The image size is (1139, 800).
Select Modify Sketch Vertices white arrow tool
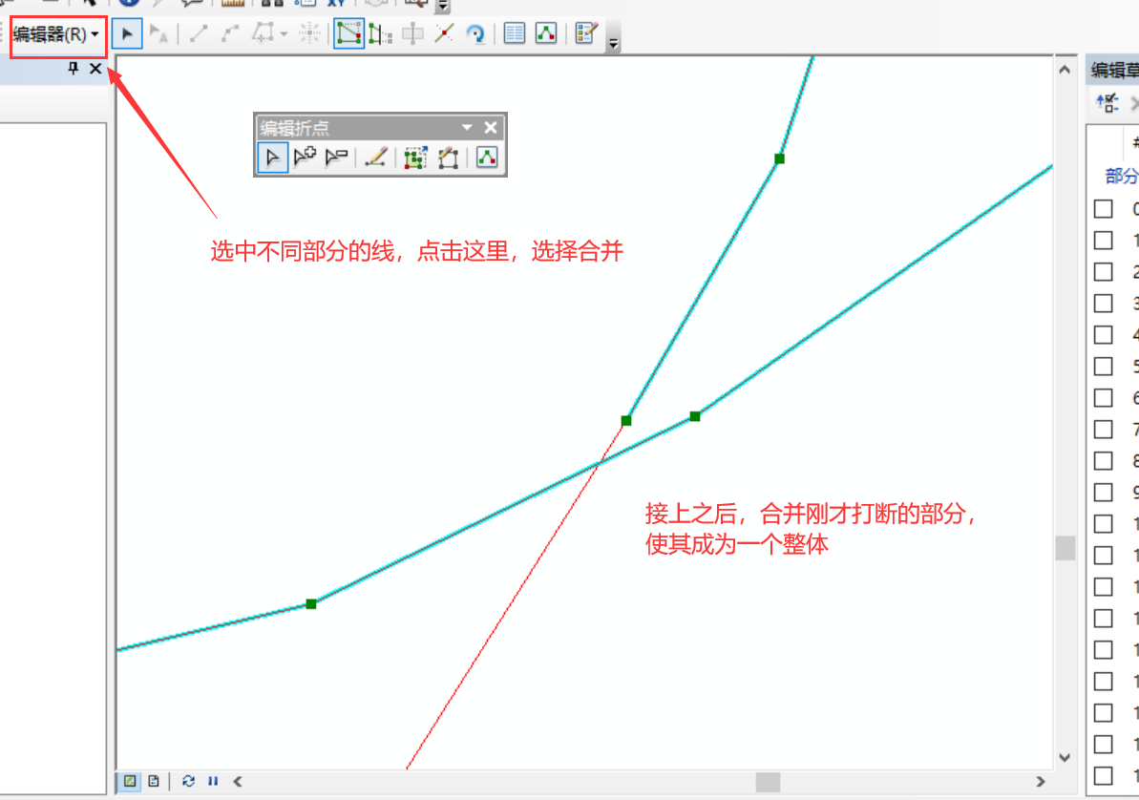pos(273,157)
